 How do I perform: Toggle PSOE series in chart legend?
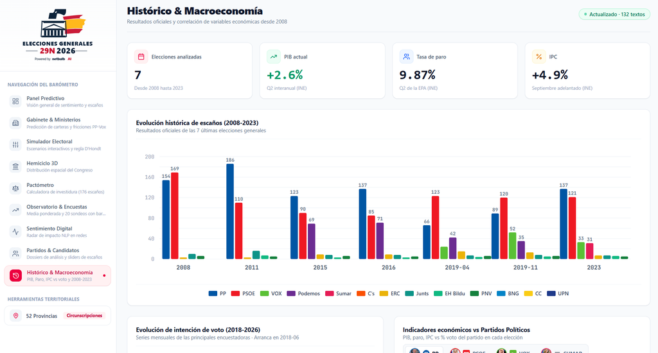[x=243, y=293]
